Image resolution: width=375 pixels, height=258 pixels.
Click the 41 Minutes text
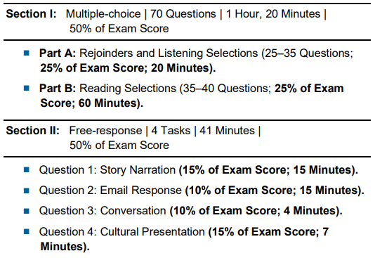[228, 131]
